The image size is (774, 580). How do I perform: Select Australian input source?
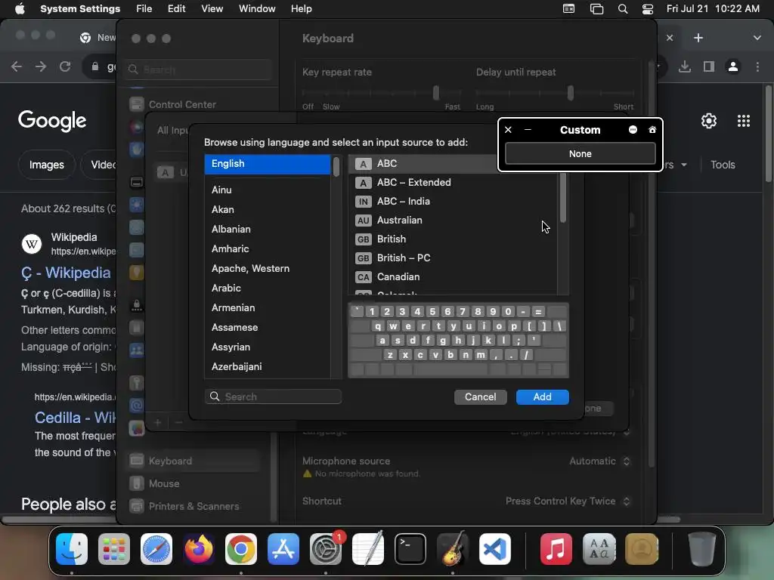454,221
